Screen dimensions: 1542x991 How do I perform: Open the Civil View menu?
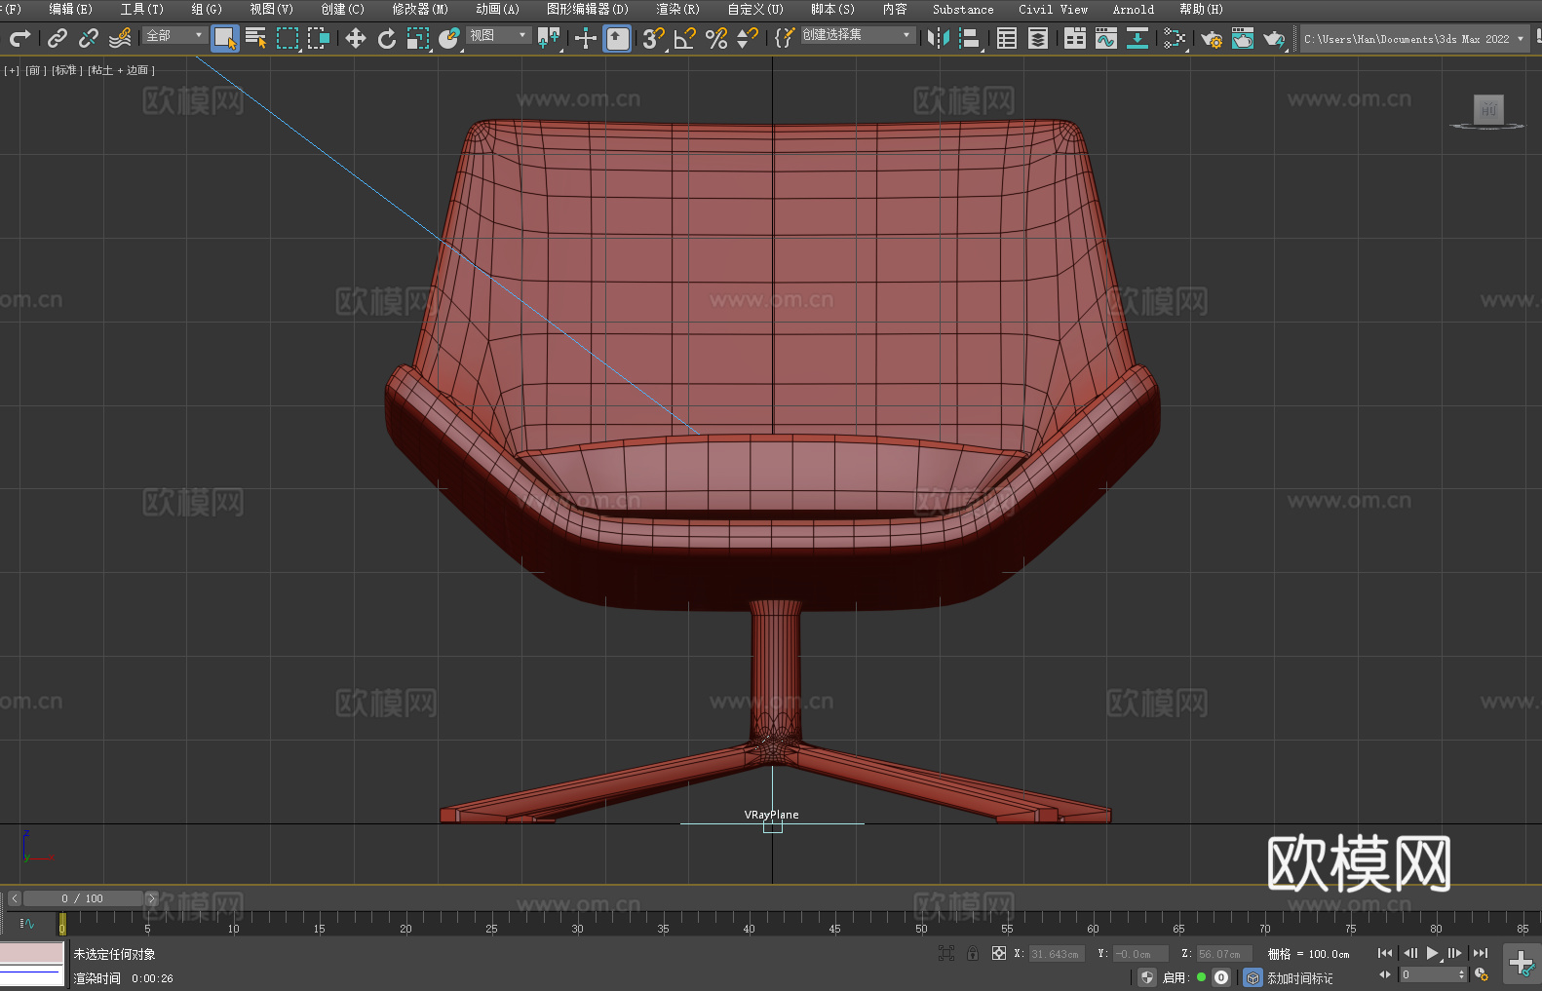(1054, 9)
